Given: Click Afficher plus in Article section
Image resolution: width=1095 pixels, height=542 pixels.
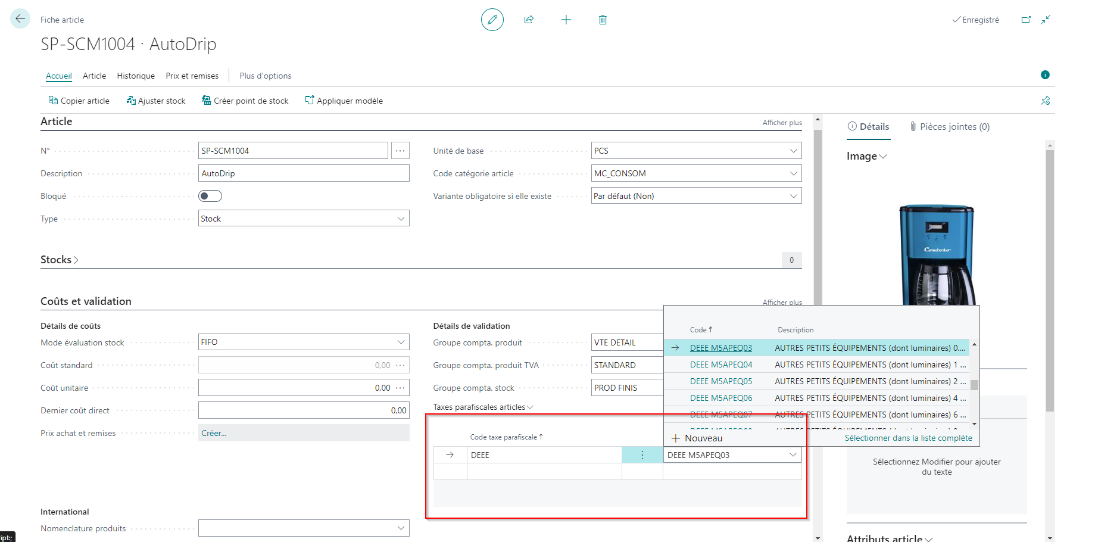Looking at the screenshot, I should pos(782,123).
